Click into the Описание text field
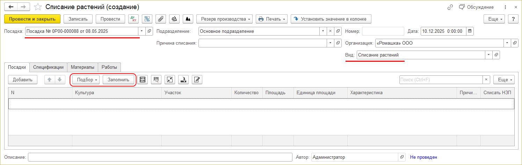The width and height of the screenshot is (522, 165). tap(160, 157)
